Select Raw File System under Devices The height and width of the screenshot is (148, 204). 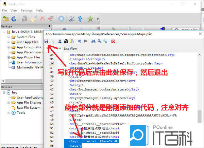pos(29,108)
